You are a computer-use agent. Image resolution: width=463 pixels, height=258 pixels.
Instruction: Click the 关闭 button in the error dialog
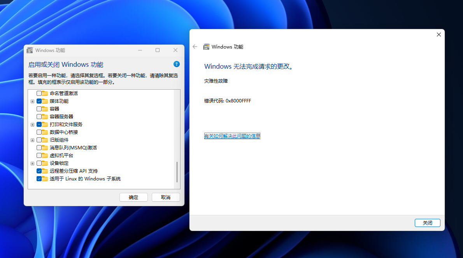click(427, 223)
